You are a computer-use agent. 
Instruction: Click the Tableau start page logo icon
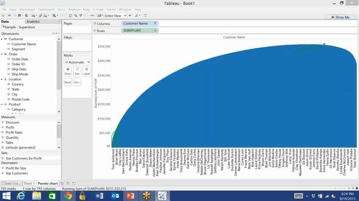tap(3, 16)
